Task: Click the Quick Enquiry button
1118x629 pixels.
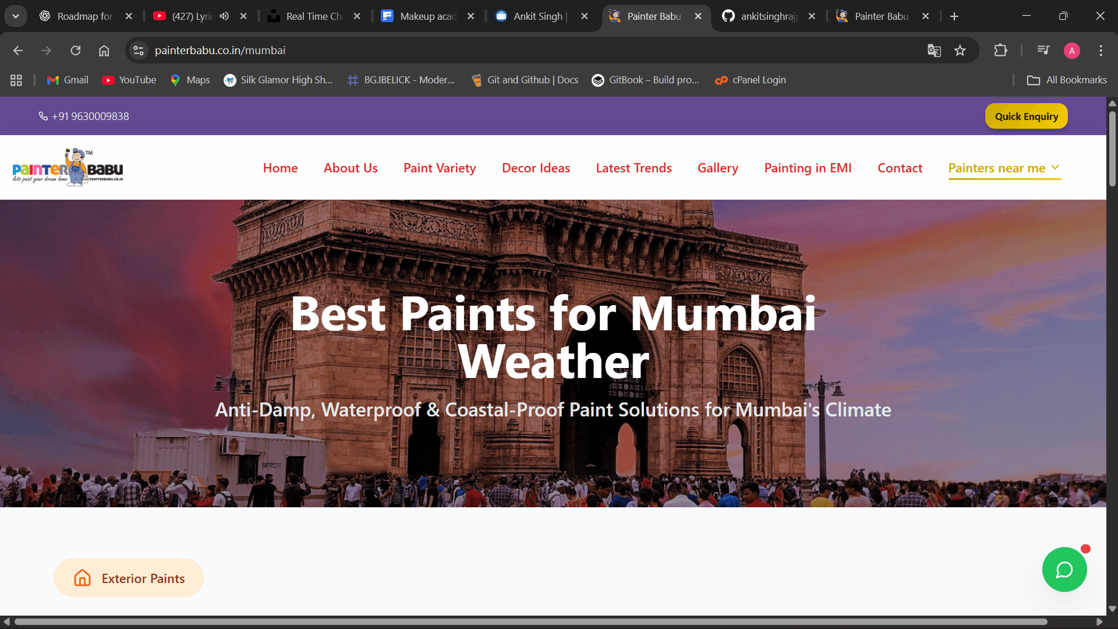Action: pos(1026,116)
